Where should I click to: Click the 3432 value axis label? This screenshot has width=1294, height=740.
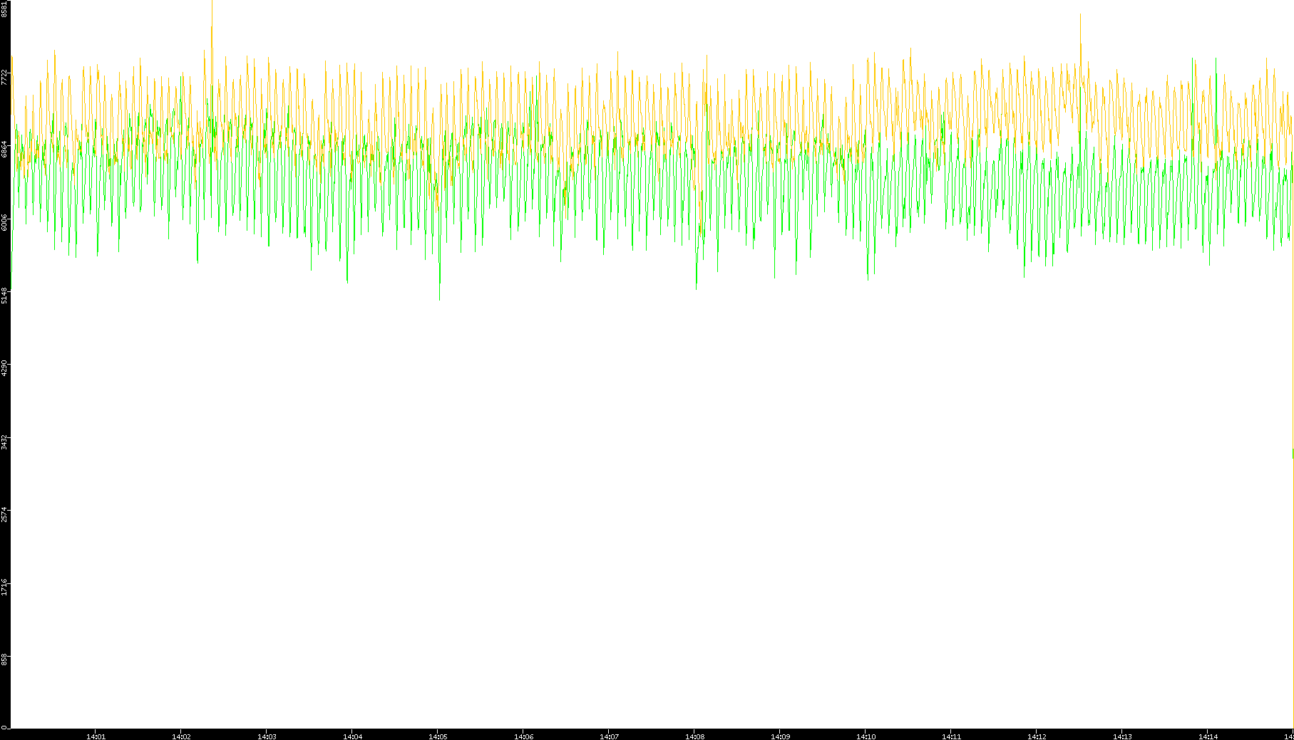point(5,442)
